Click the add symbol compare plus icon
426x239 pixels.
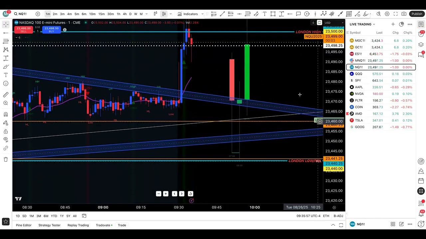[38, 14]
